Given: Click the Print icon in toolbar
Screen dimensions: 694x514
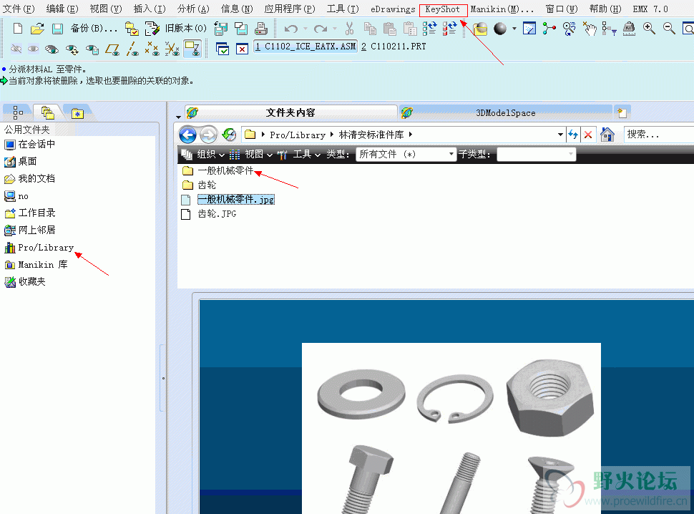Looking at the screenshot, I should coord(261,29).
